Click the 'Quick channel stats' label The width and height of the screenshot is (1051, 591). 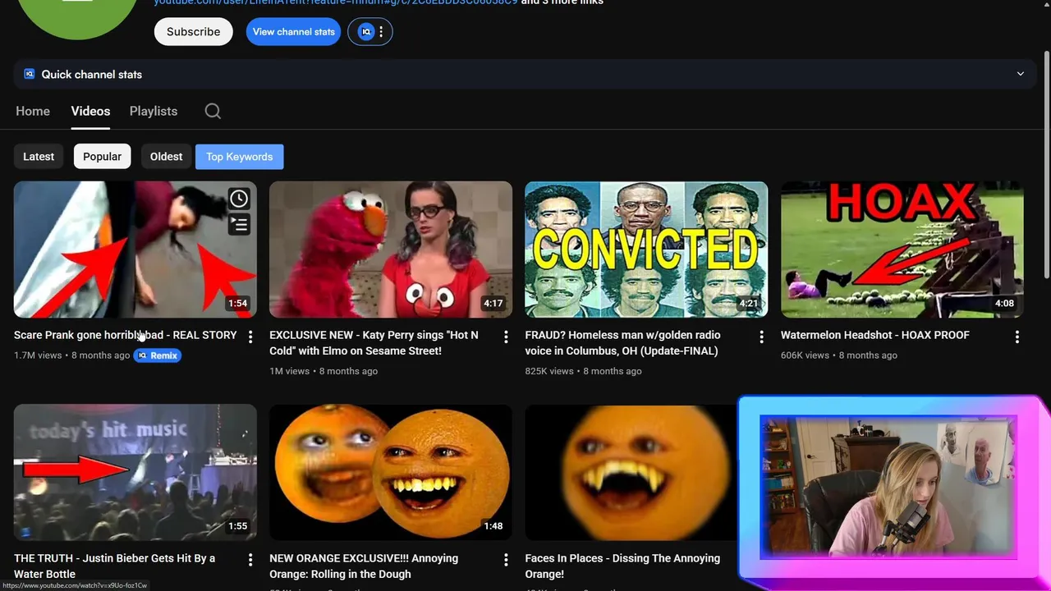click(x=92, y=74)
